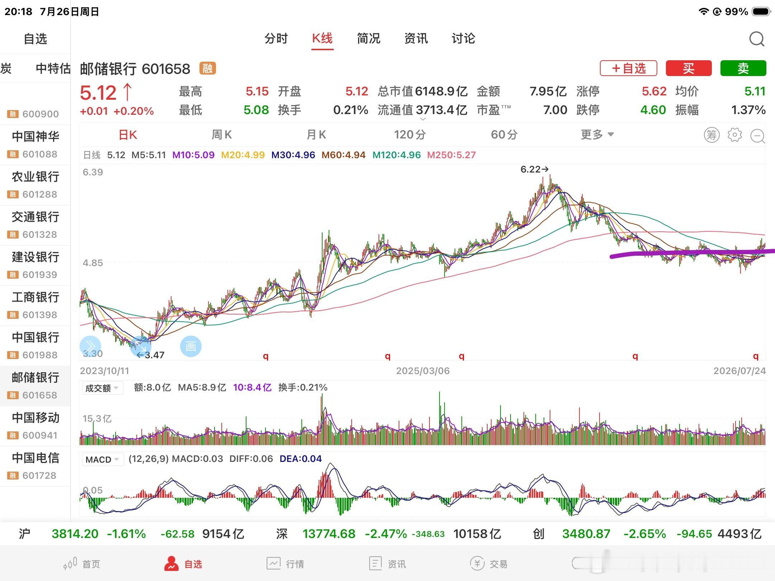Image resolution: width=775 pixels, height=581 pixels.
Task: Tap the double-arrow expand circle on chart
Action: pyautogui.click(x=90, y=346)
